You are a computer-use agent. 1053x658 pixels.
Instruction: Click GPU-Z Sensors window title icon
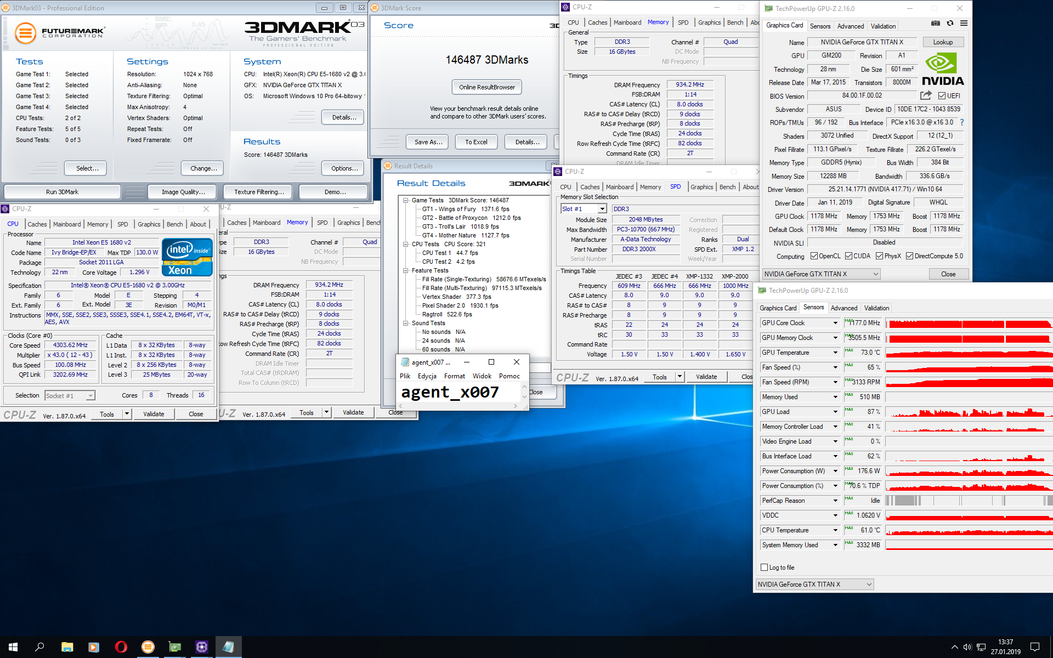click(x=762, y=291)
